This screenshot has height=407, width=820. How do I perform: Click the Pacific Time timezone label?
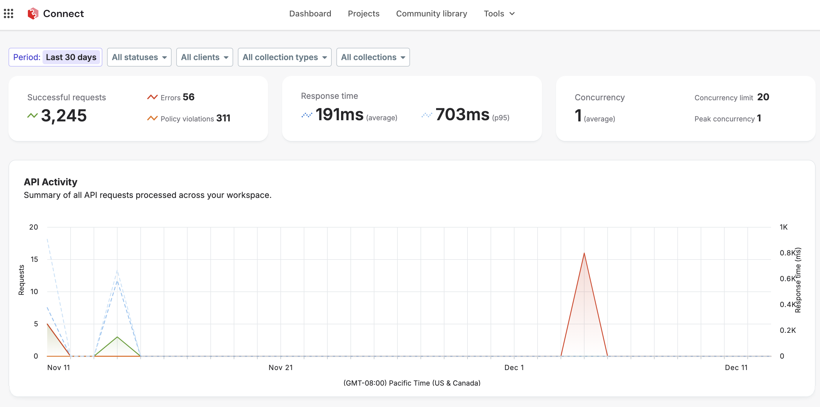pos(412,383)
